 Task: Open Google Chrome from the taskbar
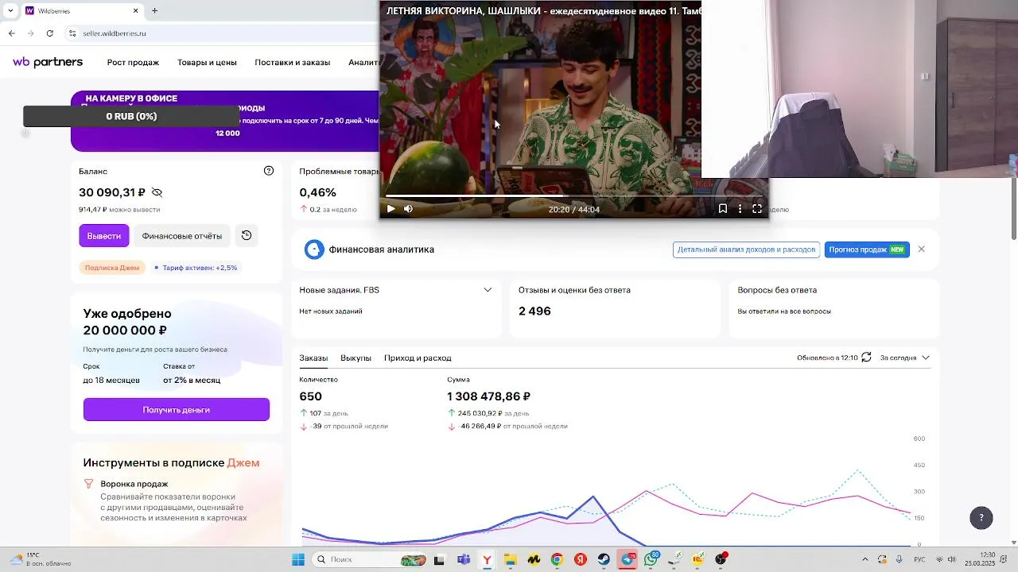(557, 559)
